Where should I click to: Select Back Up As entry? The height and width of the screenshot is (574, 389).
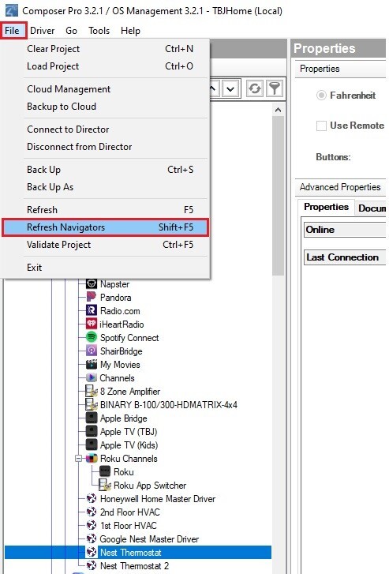tap(106, 187)
